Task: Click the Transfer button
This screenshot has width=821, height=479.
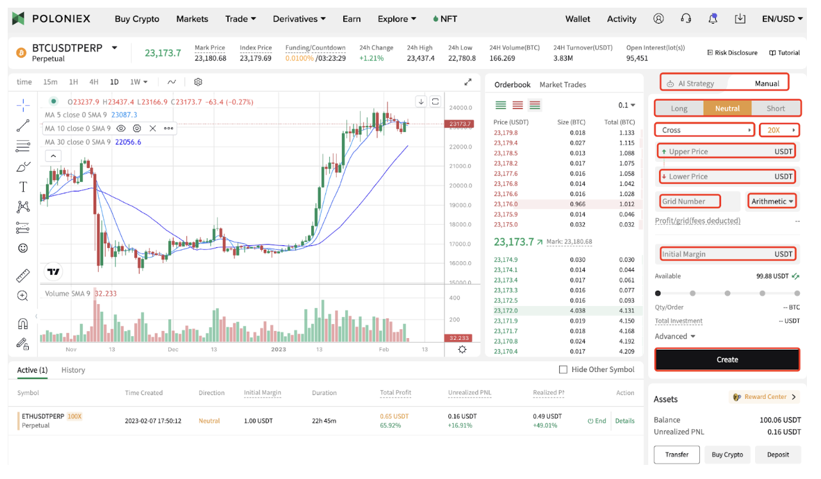Action: [676, 454]
